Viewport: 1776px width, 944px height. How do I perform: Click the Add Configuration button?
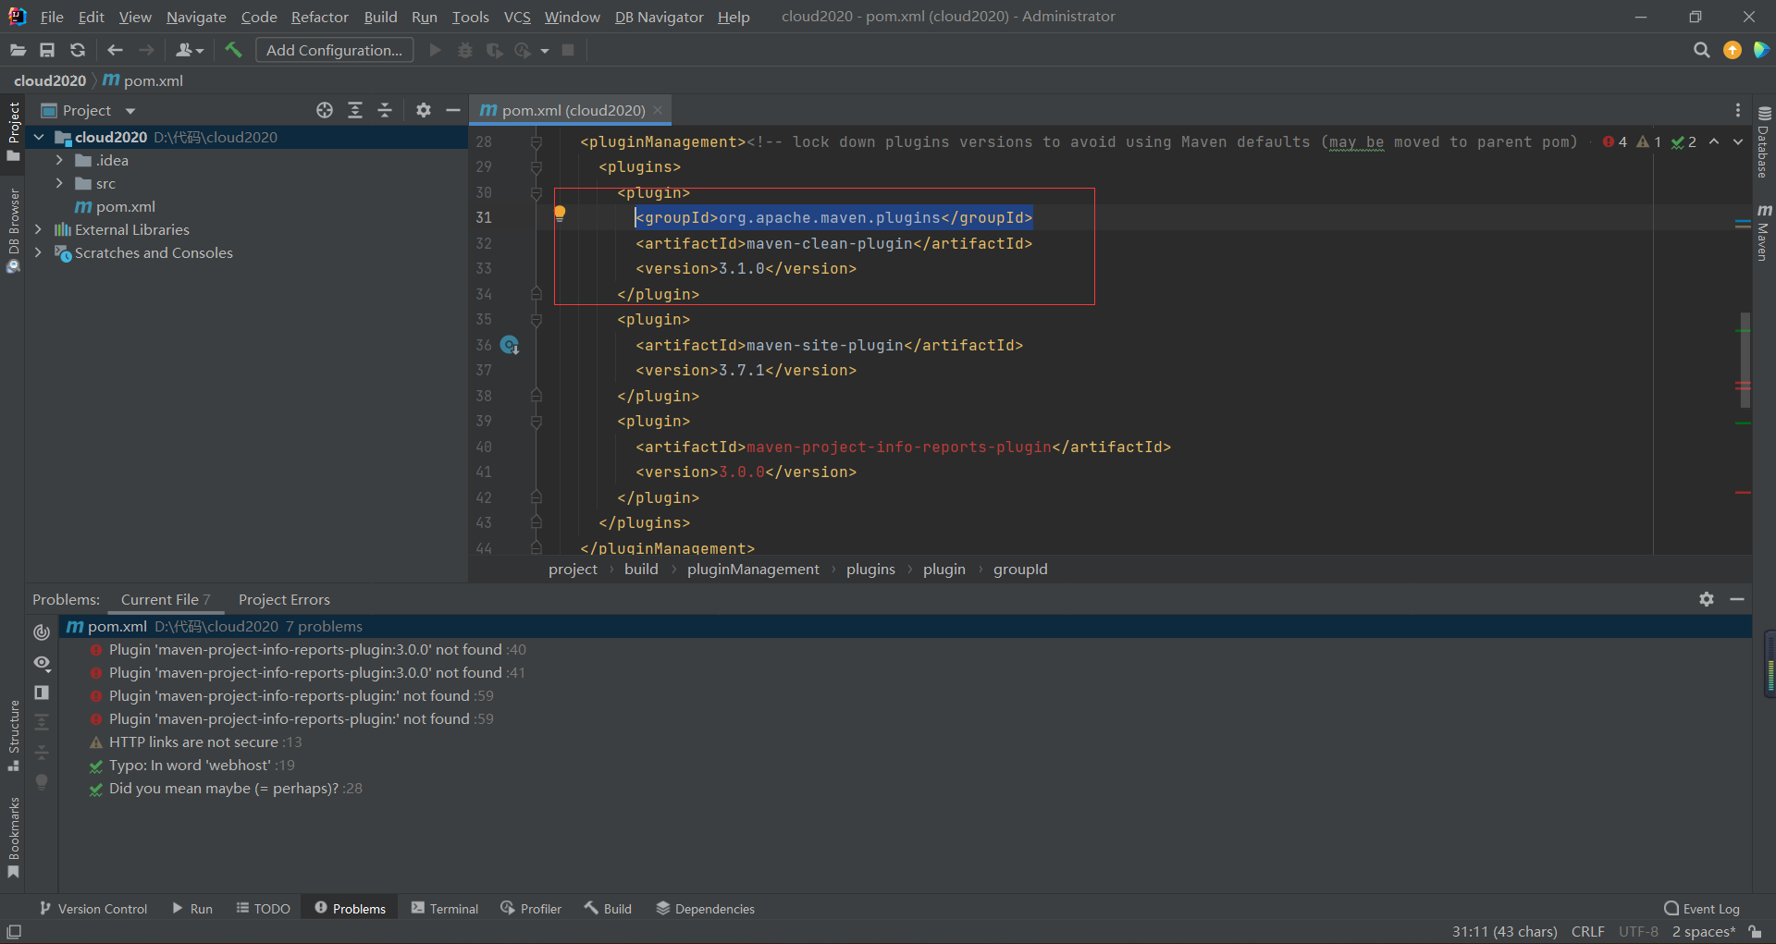coord(334,50)
